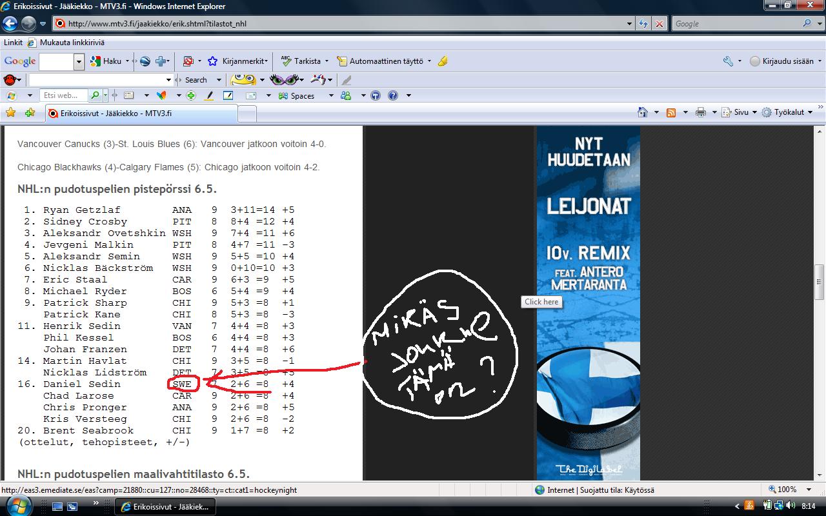Refresh the page using address bar icon

click(643, 24)
